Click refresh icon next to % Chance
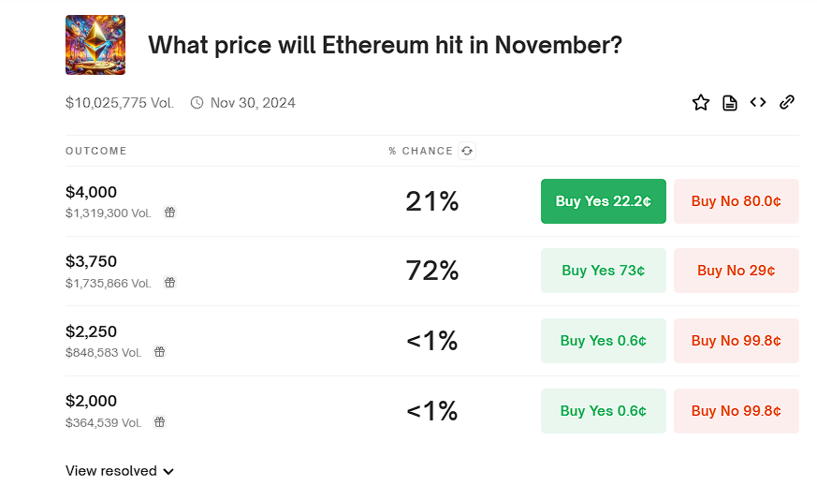The width and height of the screenshot is (817, 500). 467,151
